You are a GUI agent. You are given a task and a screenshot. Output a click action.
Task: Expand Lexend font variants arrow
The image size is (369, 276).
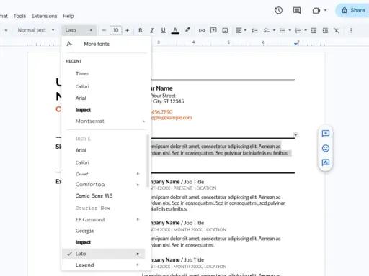[138, 264]
